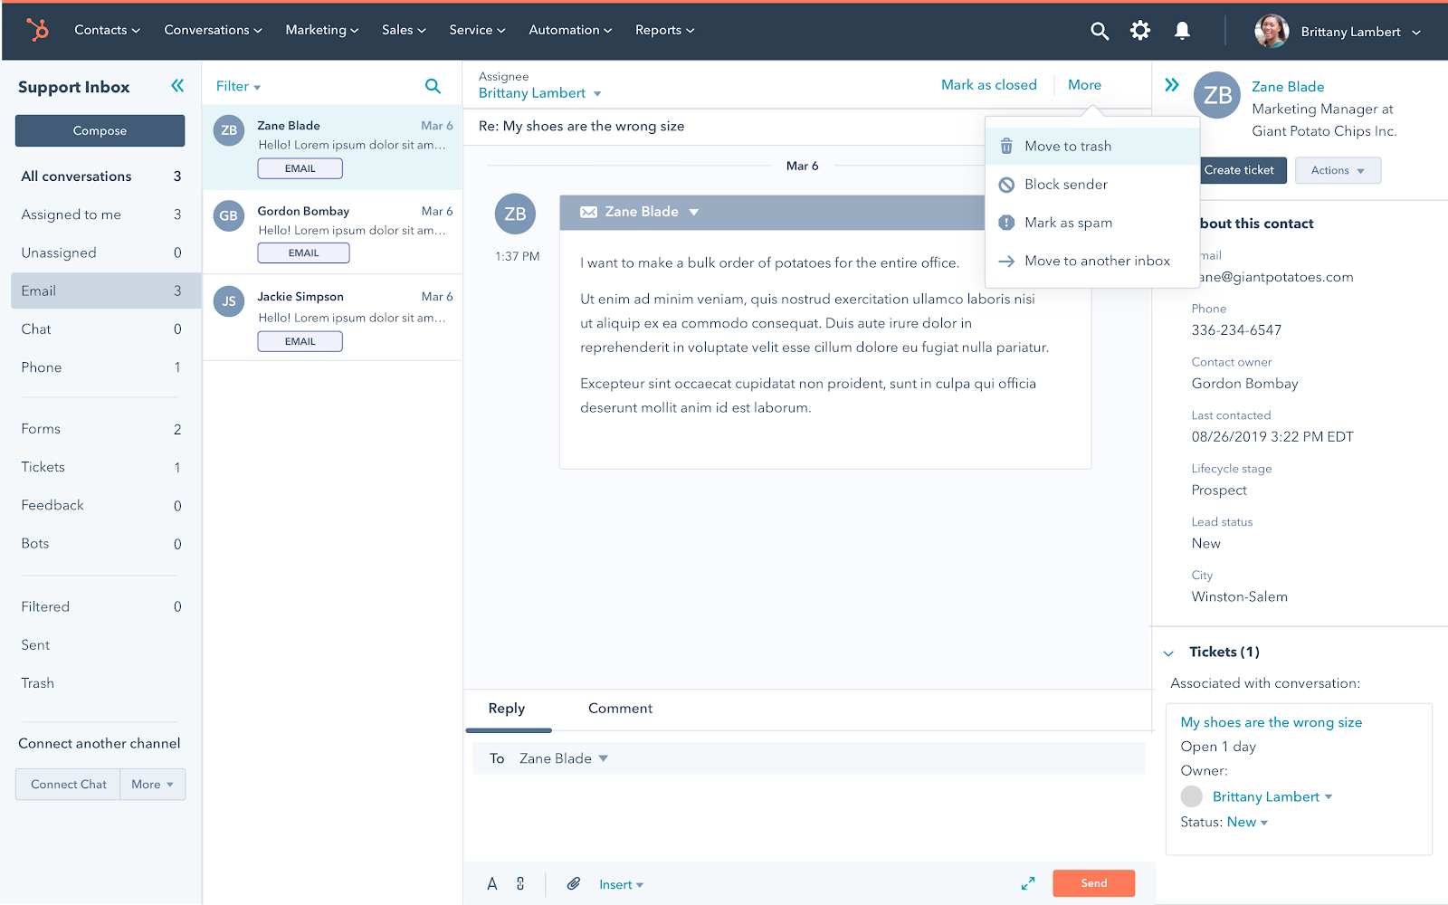
Task: Switch to the Comment tab
Action: coord(620,709)
